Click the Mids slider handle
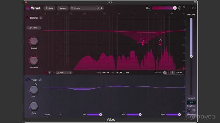This screenshot has height=123, width=220. pyautogui.click(x=140, y=115)
